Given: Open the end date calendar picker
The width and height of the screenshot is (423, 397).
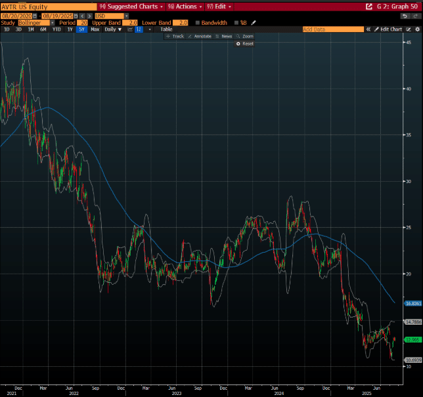Looking at the screenshot, I should pyautogui.click(x=76, y=16).
